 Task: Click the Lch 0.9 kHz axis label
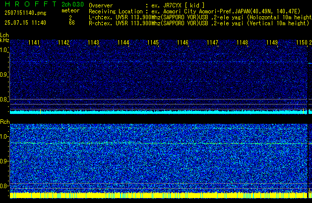tap(4, 75)
